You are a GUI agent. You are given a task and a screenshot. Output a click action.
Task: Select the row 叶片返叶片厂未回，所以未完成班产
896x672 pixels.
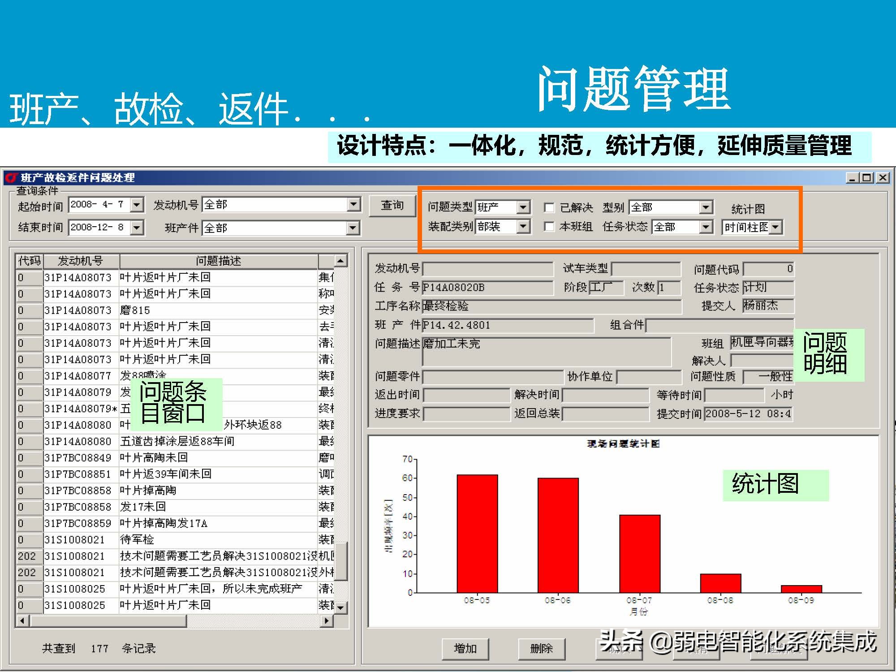point(175,589)
